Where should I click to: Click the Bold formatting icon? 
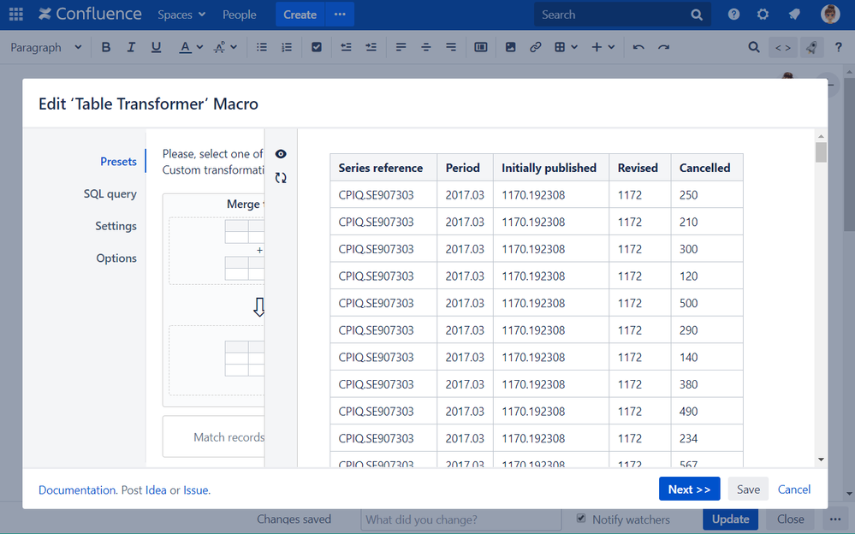[106, 48]
